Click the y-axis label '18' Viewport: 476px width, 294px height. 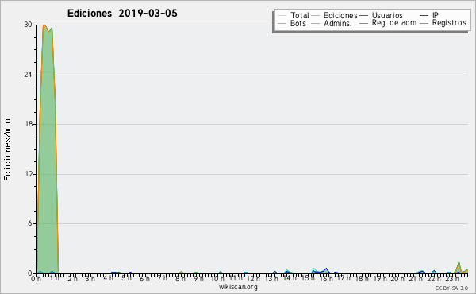tap(29, 124)
